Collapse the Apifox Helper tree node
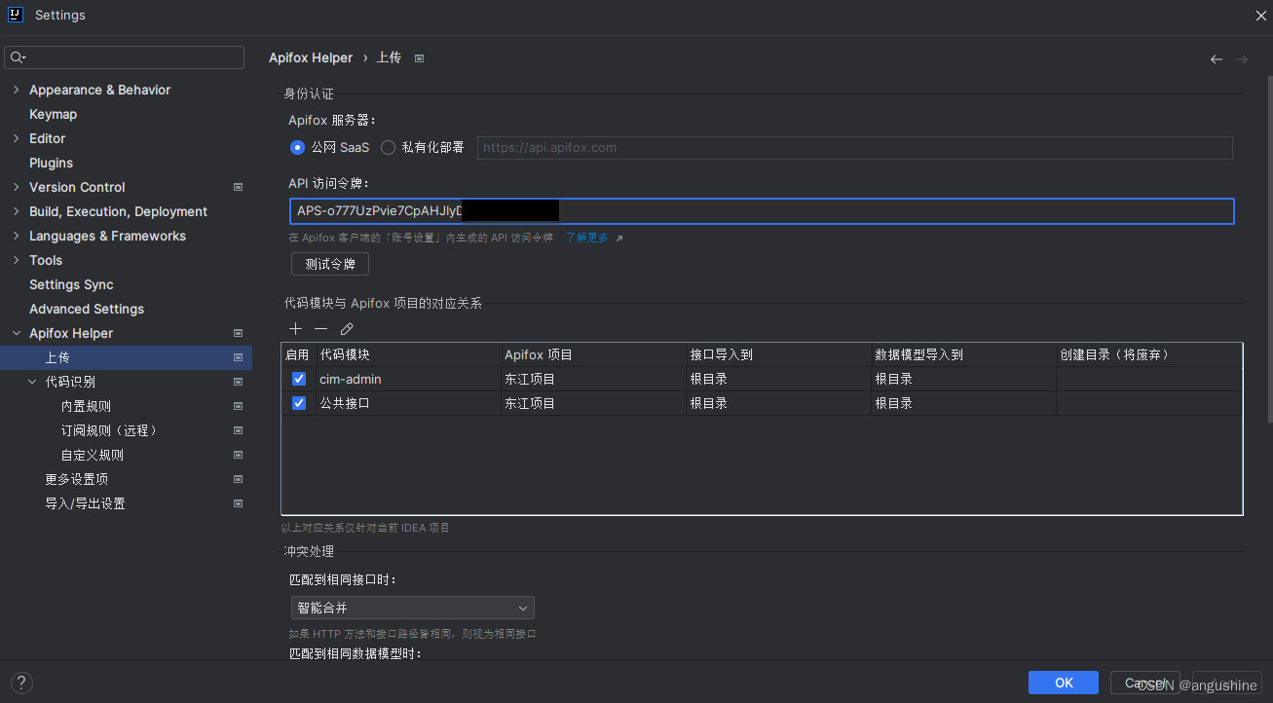1273x703 pixels. 16,333
